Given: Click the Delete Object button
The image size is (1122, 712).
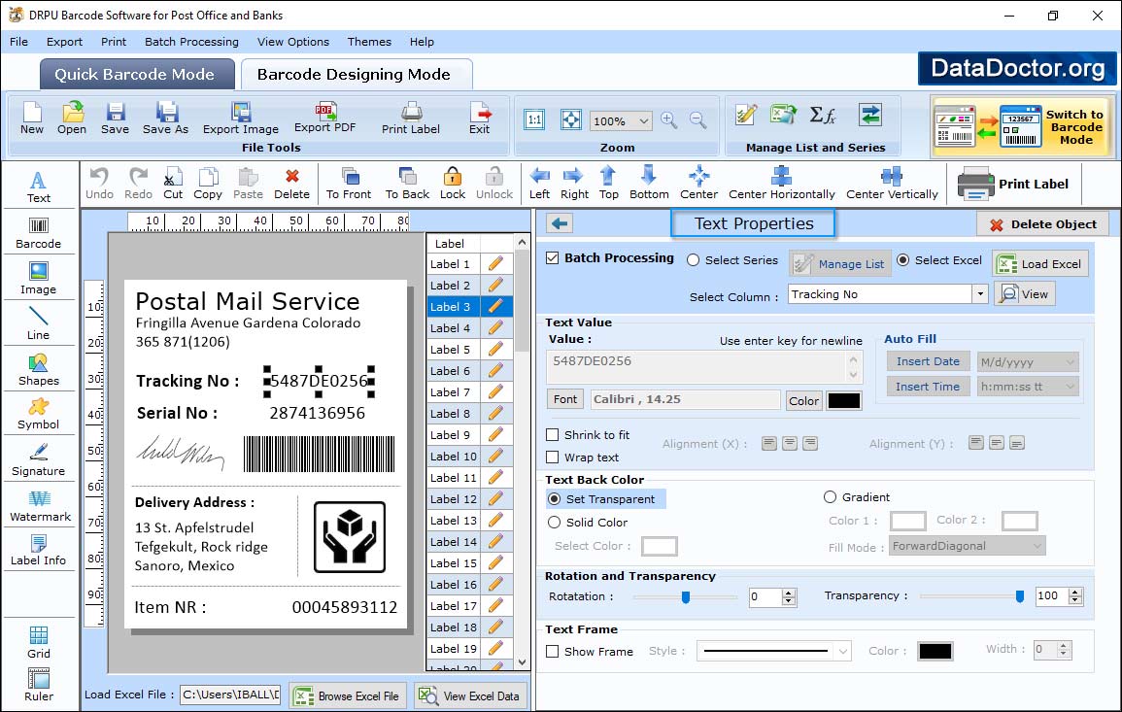Looking at the screenshot, I should [x=1042, y=224].
